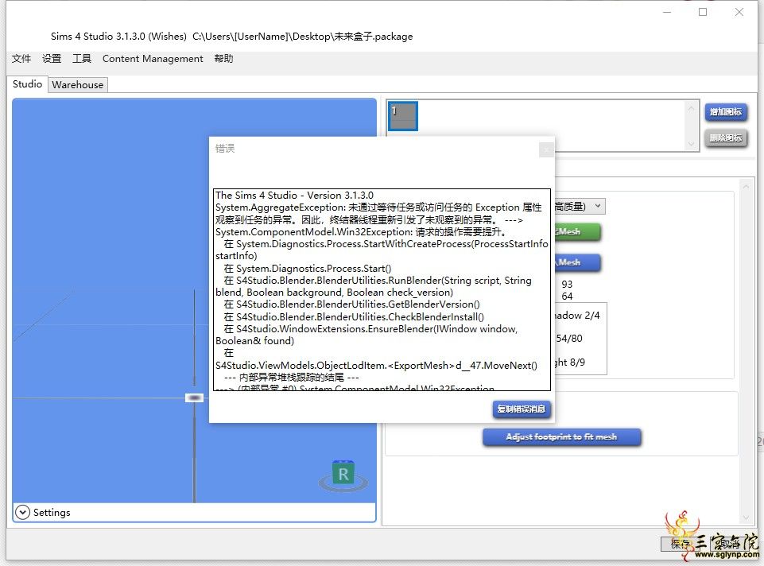
Task: Open the 高质量 quality dropdown
Action: coord(580,207)
